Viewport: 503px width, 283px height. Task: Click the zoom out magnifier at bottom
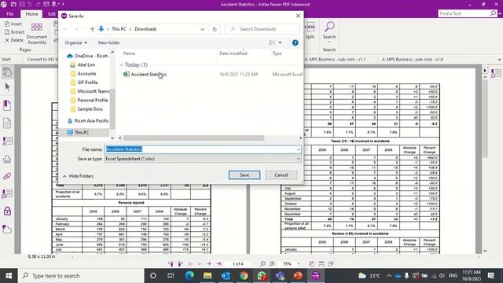coord(263,264)
